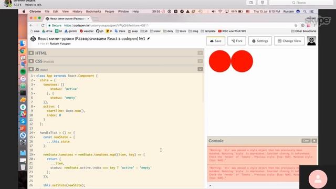The image size is (336, 189).
Task: Fold the code block at line 5
Action: pos(34,93)
